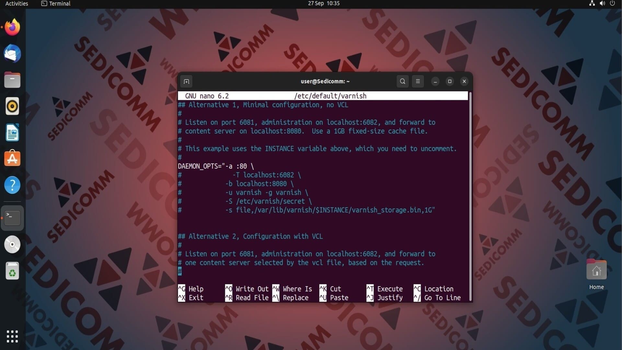Image resolution: width=622 pixels, height=350 pixels.
Task: Open the Help dock icon
Action: [12, 185]
